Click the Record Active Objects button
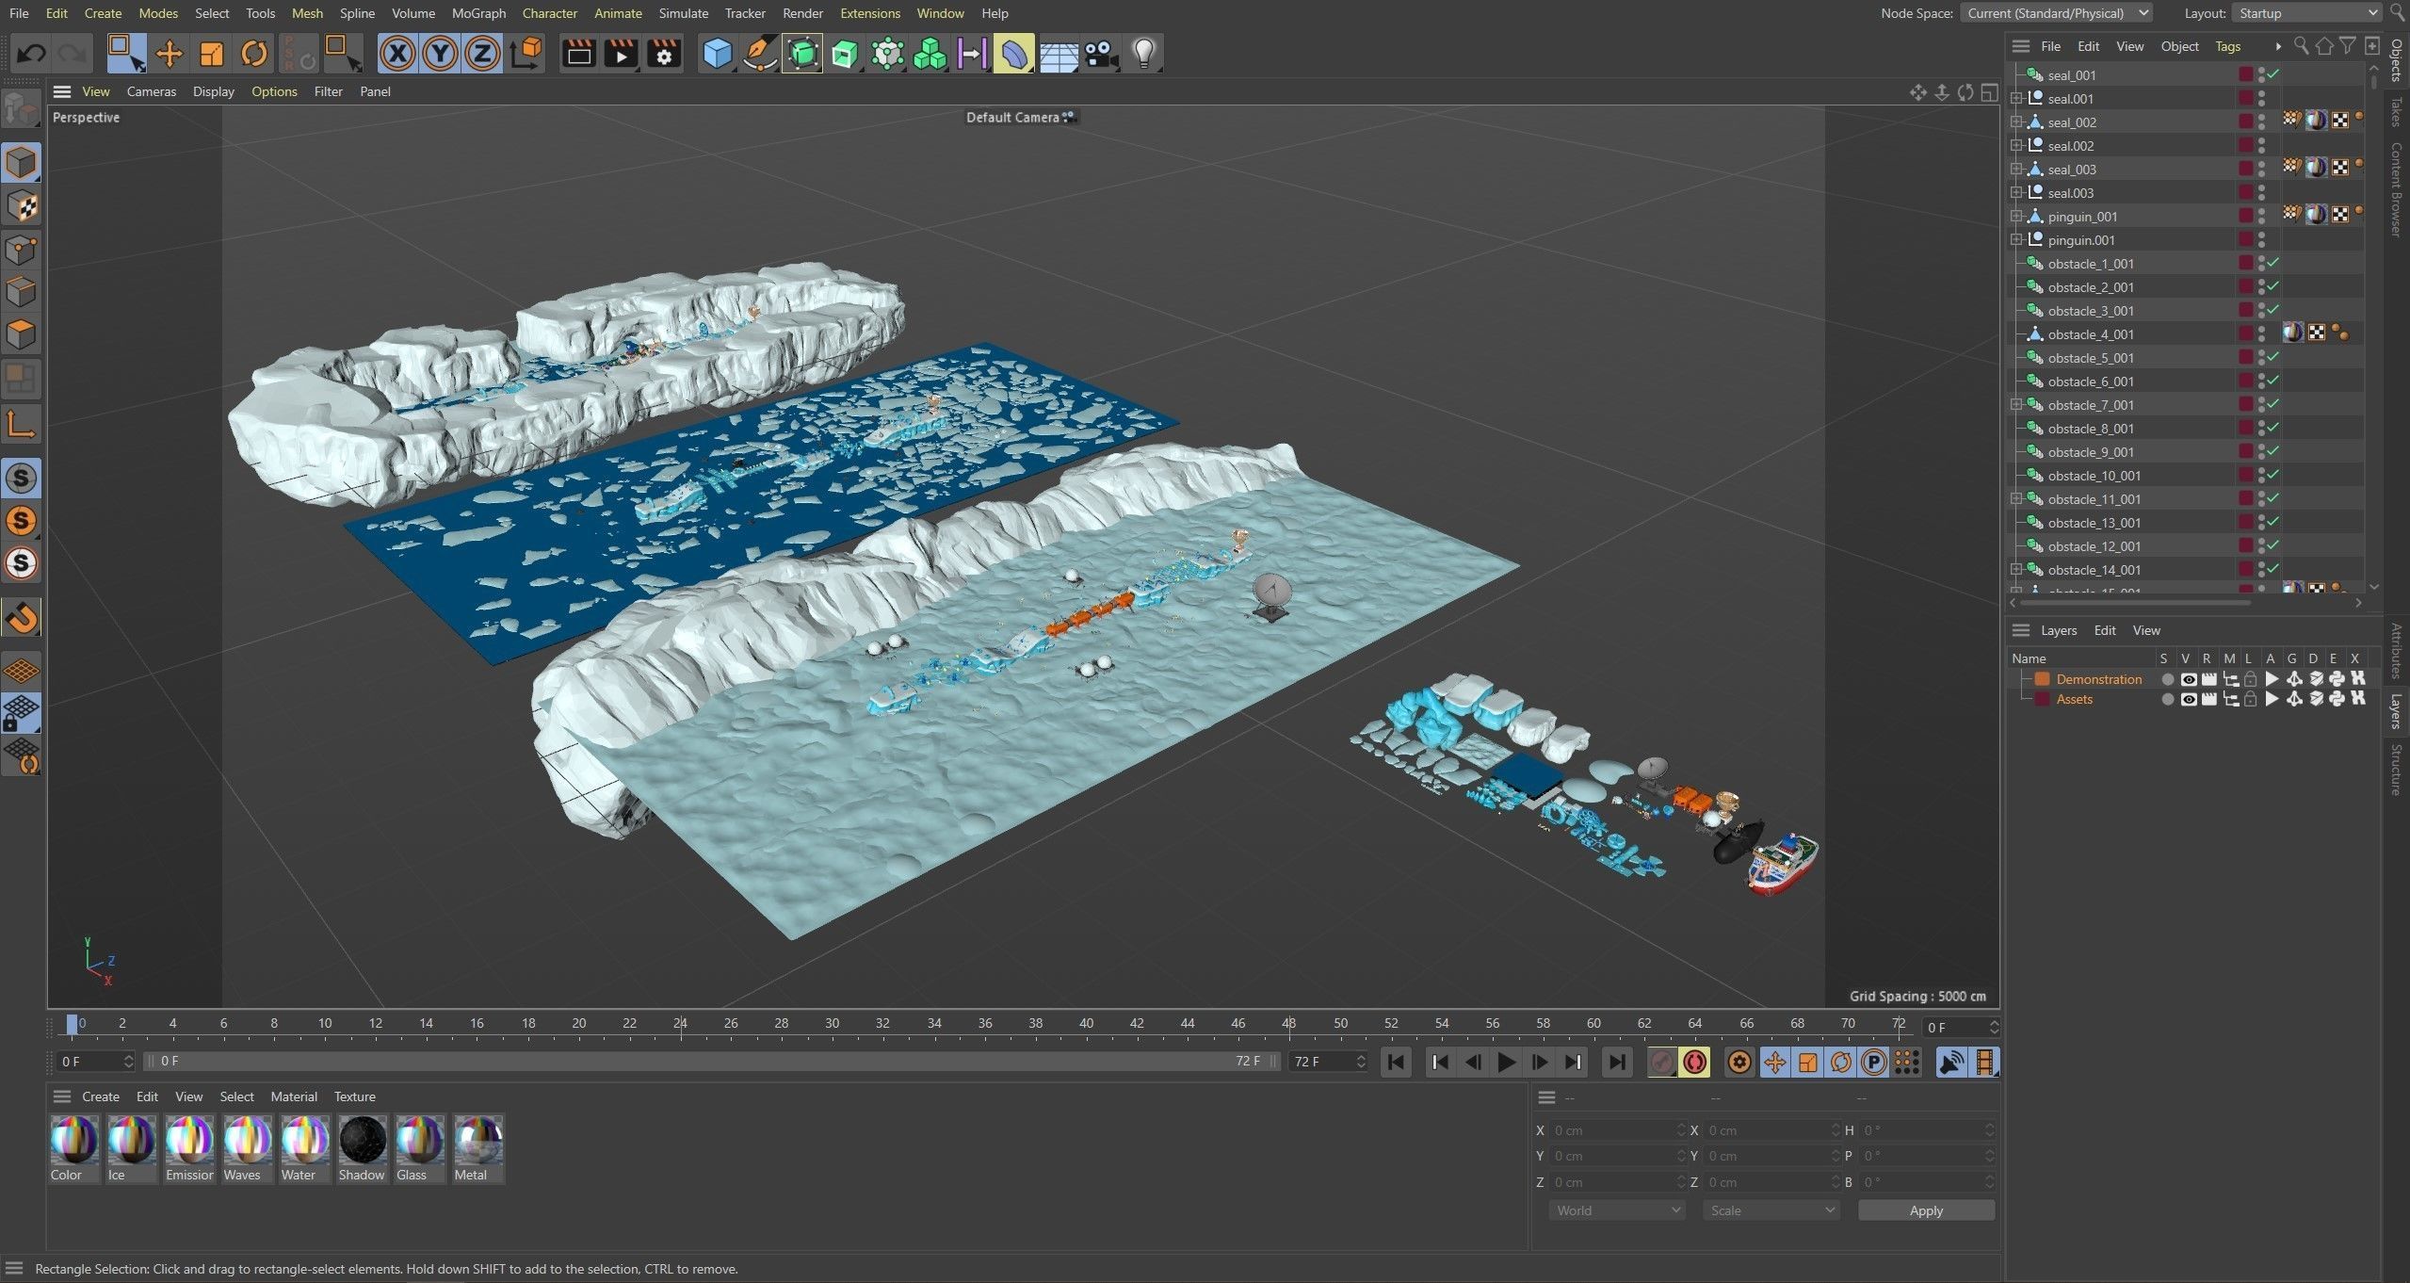The height and width of the screenshot is (1283, 2410). [x=1663, y=1063]
